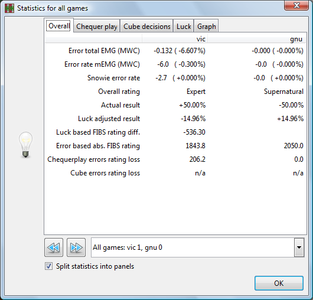Click the '1843.8' FIBS rating value
This screenshot has height=300, width=313.
click(195, 146)
